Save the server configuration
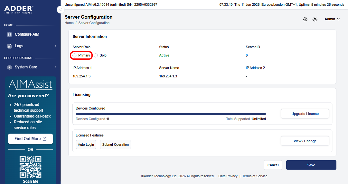 pyautogui.click(x=311, y=165)
